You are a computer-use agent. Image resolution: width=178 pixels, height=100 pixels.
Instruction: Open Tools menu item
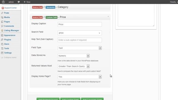(6, 48)
